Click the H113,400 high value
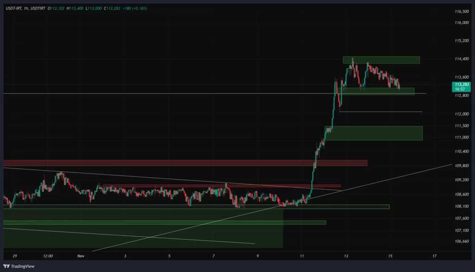 pos(75,7)
